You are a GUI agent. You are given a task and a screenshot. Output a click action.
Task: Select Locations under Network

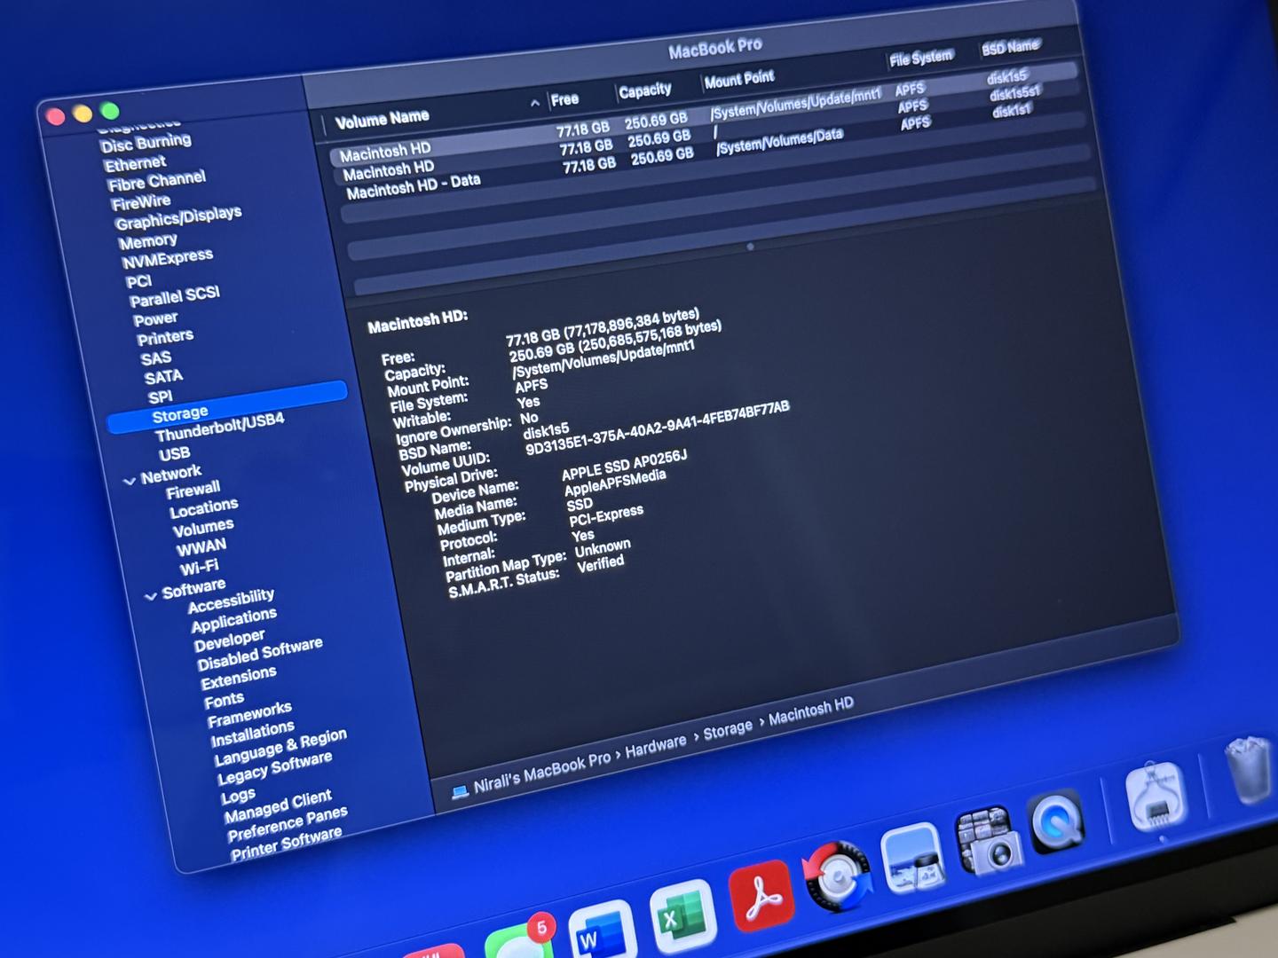click(x=203, y=509)
